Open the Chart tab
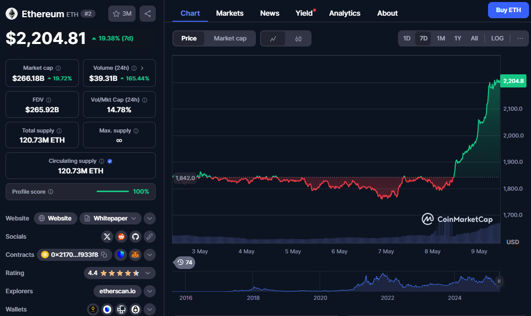The height and width of the screenshot is (316, 531). point(190,13)
